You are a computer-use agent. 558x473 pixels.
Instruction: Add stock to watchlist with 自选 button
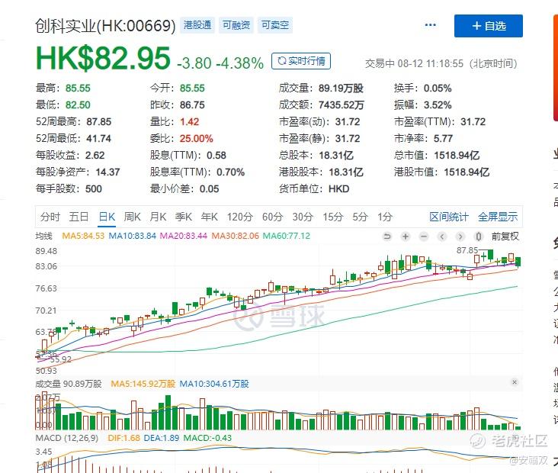(x=488, y=26)
